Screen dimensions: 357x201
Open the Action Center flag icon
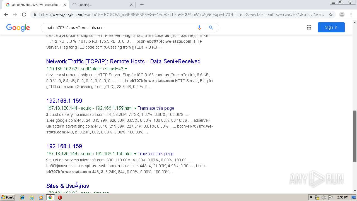point(330,197)
